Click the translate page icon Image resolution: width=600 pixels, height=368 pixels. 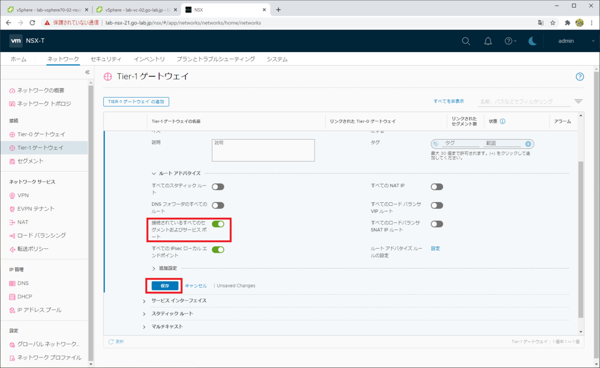pos(540,23)
